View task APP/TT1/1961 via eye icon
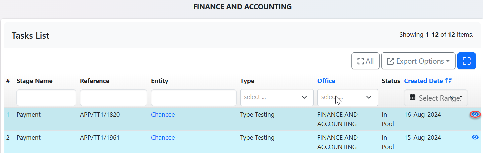Image resolution: width=483 pixels, height=153 pixels. click(x=475, y=137)
